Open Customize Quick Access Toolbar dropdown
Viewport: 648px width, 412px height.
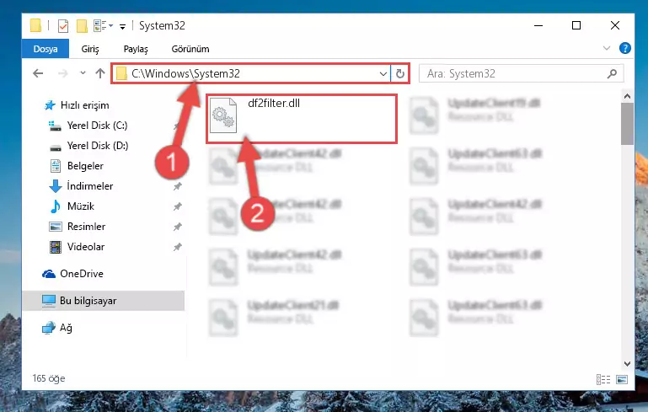click(x=122, y=27)
